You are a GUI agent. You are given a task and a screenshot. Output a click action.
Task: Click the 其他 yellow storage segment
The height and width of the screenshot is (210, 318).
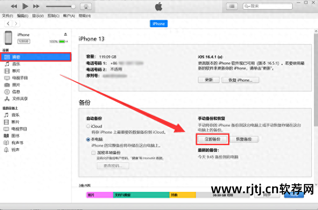[183, 195]
